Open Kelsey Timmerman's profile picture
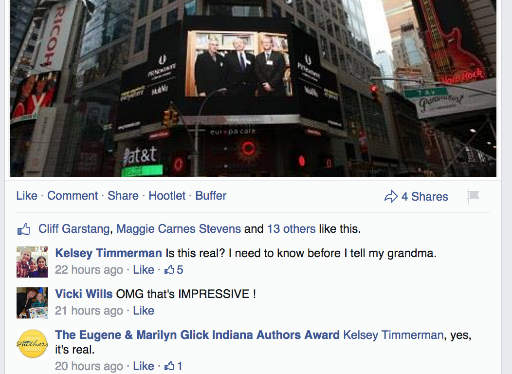Viewport: 512px width, 374px height. [32, 262]
